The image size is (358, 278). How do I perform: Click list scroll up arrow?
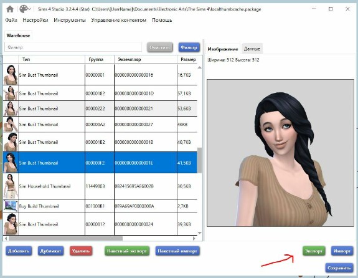coord(200,67)
